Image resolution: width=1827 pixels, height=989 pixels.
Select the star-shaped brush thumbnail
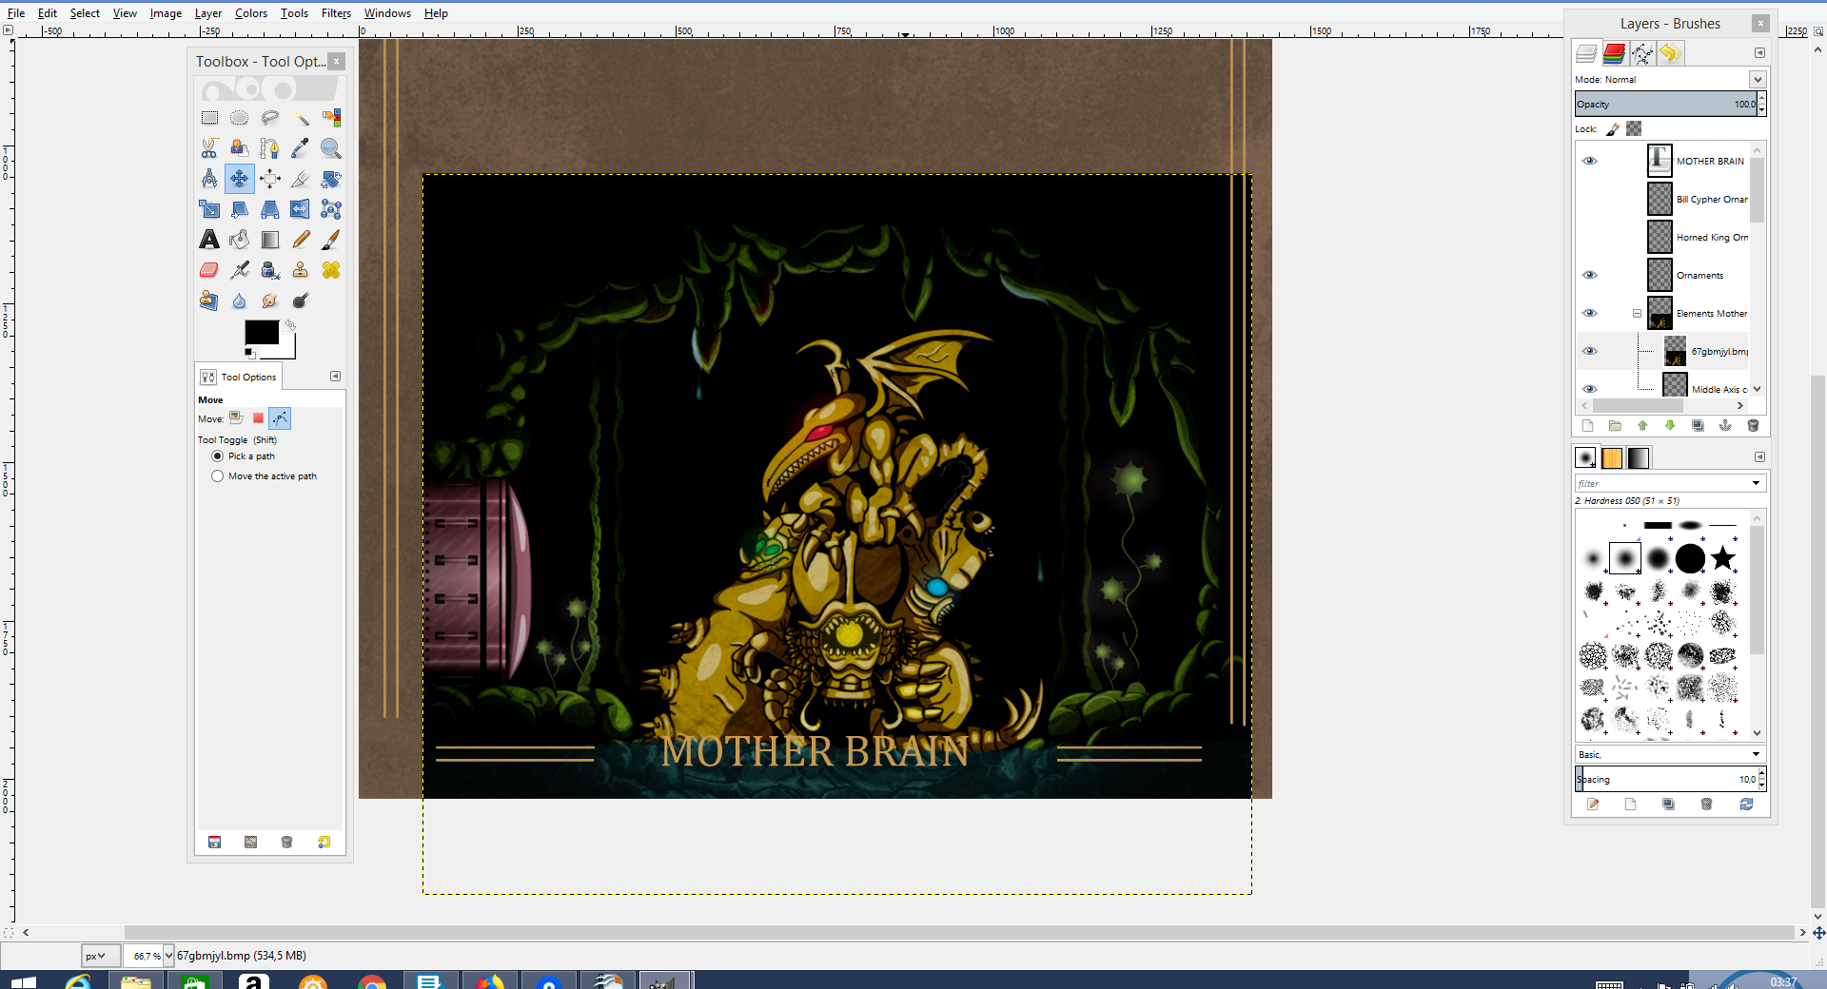click(1722, 558)
